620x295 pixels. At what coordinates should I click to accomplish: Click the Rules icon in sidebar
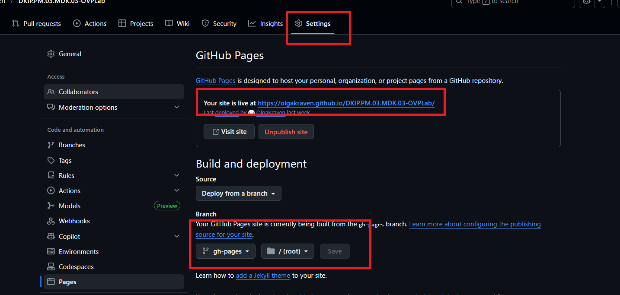click(x=51, y=176)
